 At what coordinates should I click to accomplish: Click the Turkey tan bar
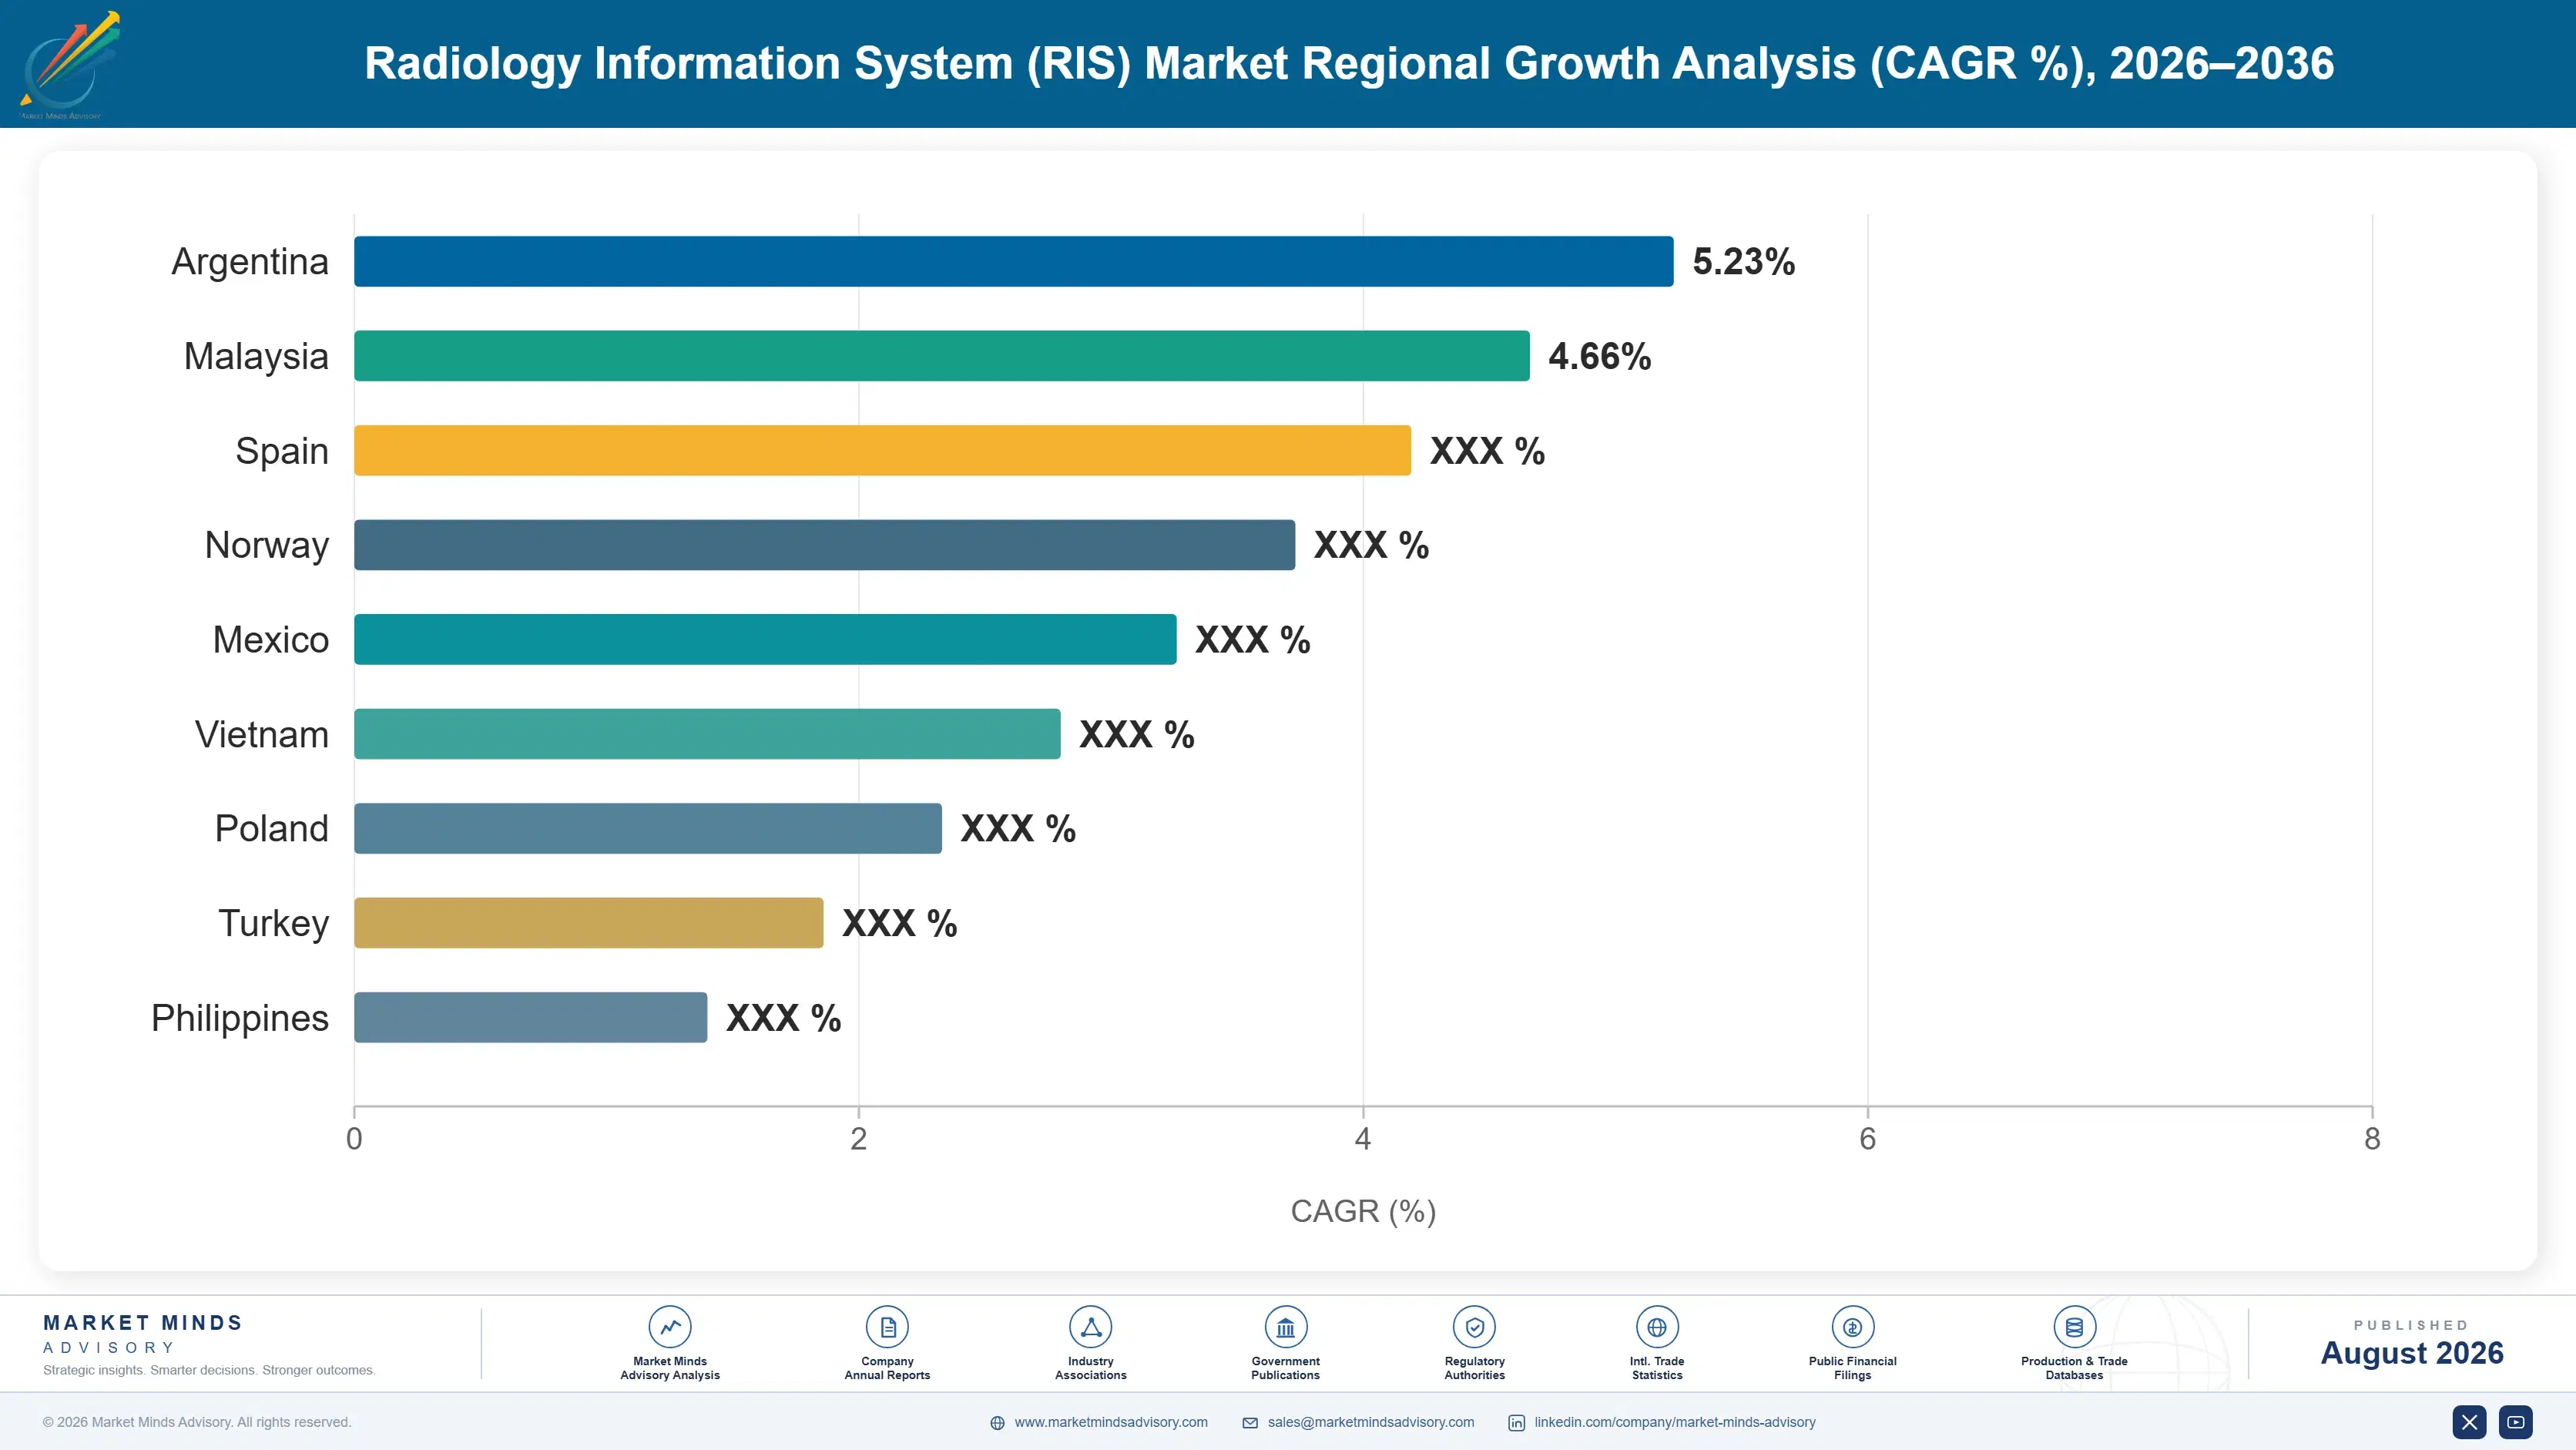[589, 923]
